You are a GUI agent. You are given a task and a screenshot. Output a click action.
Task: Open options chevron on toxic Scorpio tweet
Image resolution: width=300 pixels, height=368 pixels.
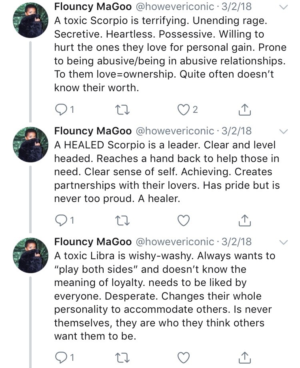pyautogui.click(x=283, y=8)
